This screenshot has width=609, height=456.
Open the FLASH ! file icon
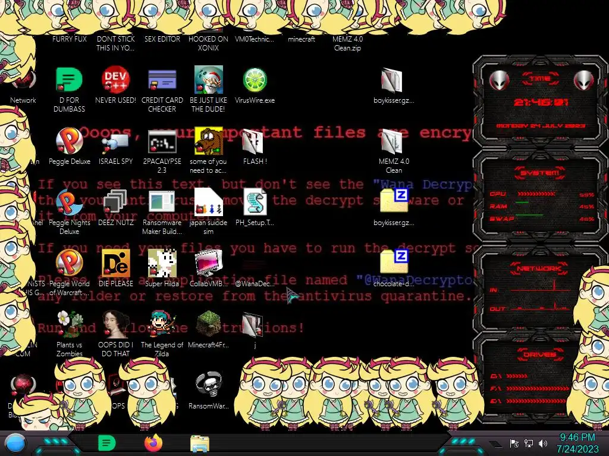253,141
